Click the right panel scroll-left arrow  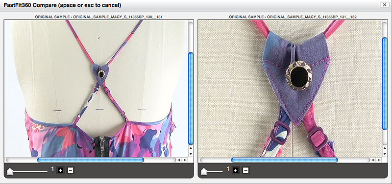click(373, 160)
